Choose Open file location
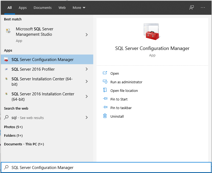Viewport: 212px width, 173px height. [x=124, y=91]
